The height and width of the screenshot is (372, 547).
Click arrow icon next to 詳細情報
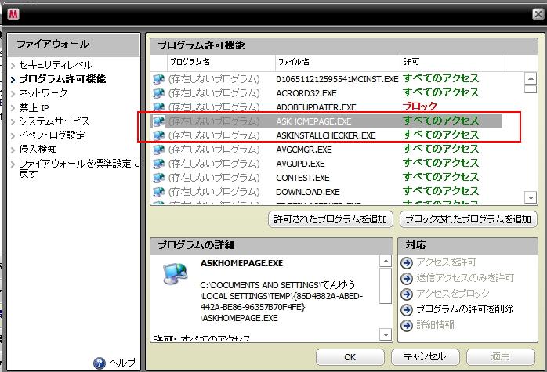point(407,325)
